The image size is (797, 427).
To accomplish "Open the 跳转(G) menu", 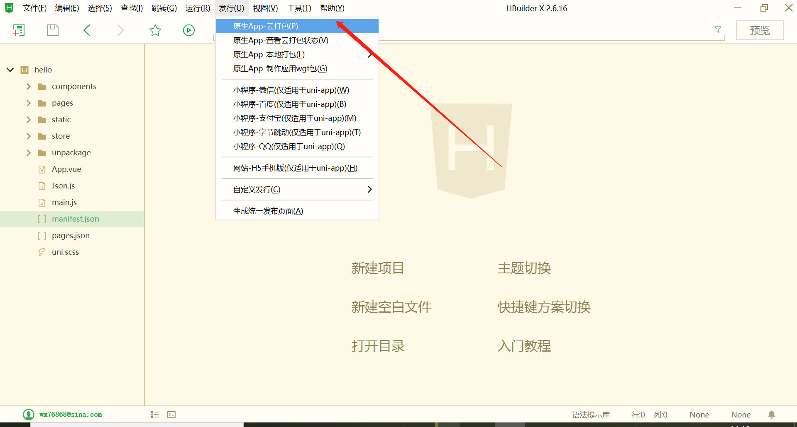I will pos(164,8).
